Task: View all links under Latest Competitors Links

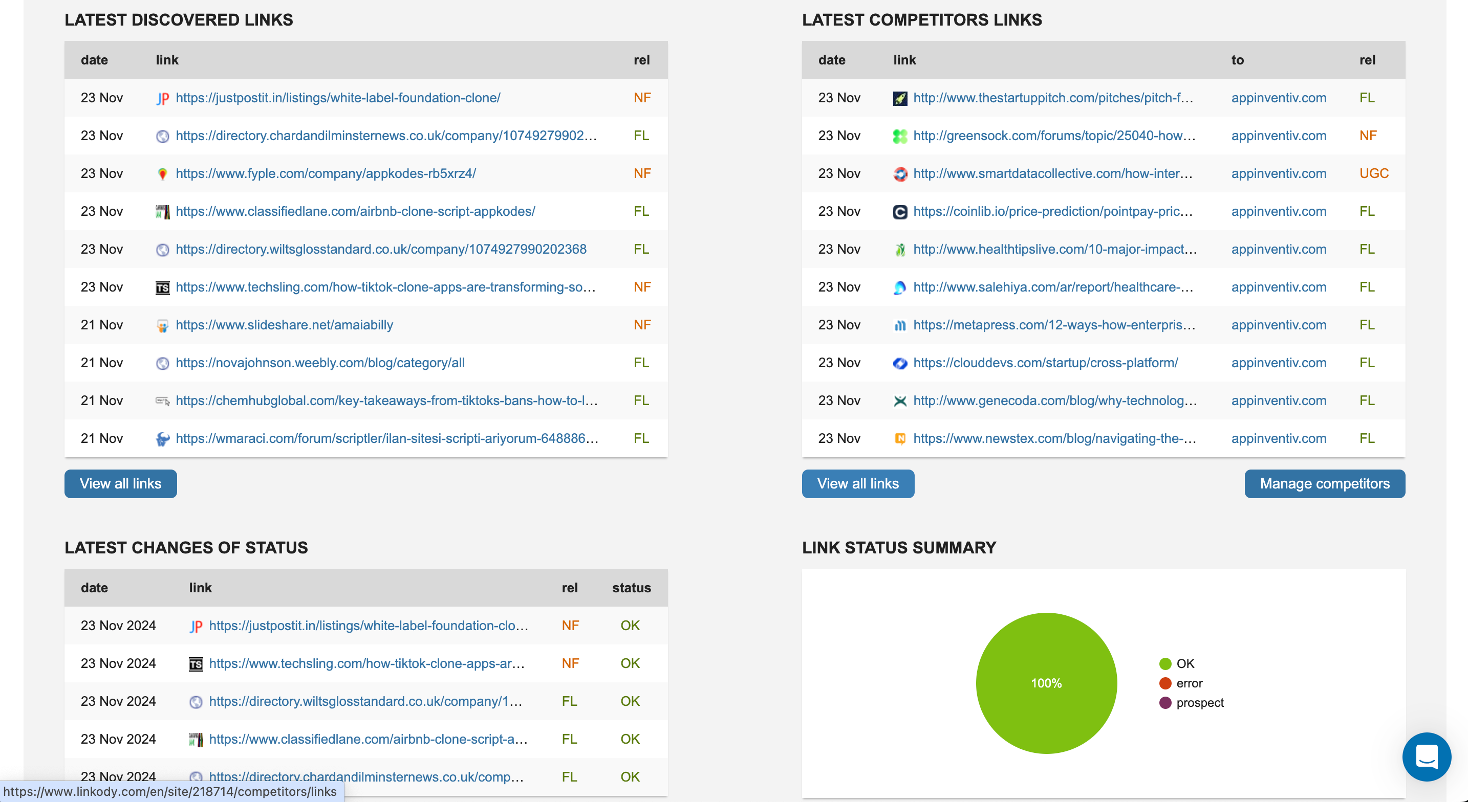Action: [858, 483]
